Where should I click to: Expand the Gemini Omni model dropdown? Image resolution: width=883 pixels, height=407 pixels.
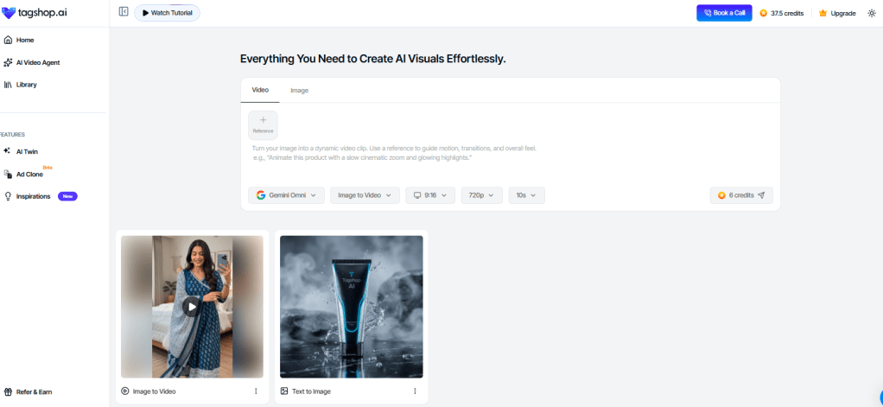point(286,195)
